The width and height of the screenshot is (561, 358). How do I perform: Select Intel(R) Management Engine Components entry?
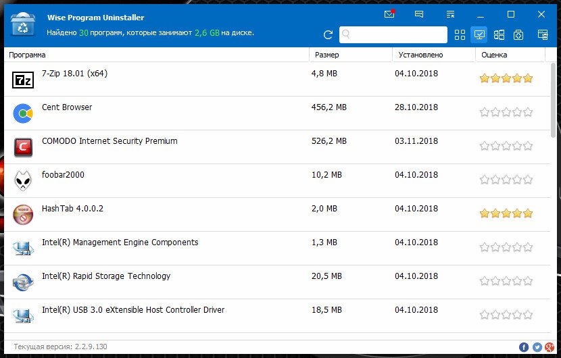click(x=277, y=248)
